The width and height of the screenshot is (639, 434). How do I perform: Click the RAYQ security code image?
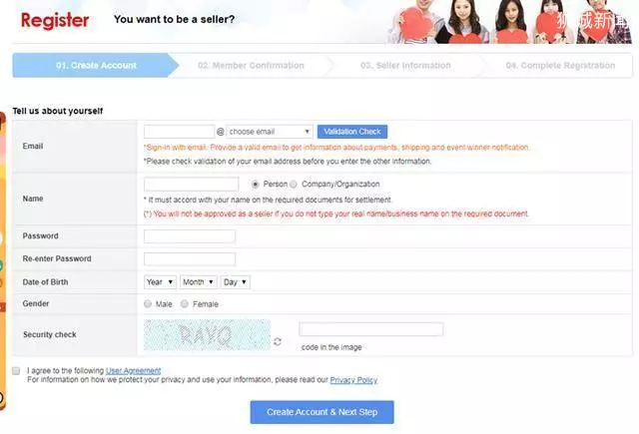click(x=207, y=334)
